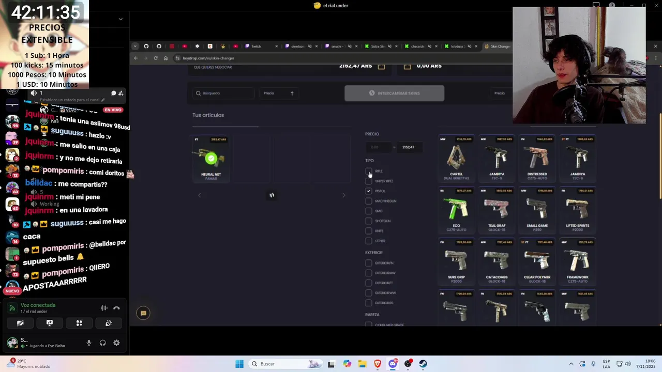This screenshot has height=372, width=662.
Task: Open Steam from taskbar
Action: click(x=423, y=364)
